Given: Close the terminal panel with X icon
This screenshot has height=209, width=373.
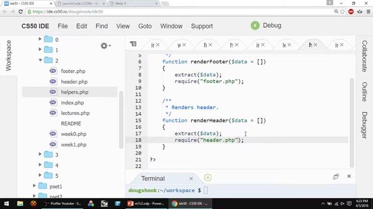Looking at the screenshot, I should (349, 176).
